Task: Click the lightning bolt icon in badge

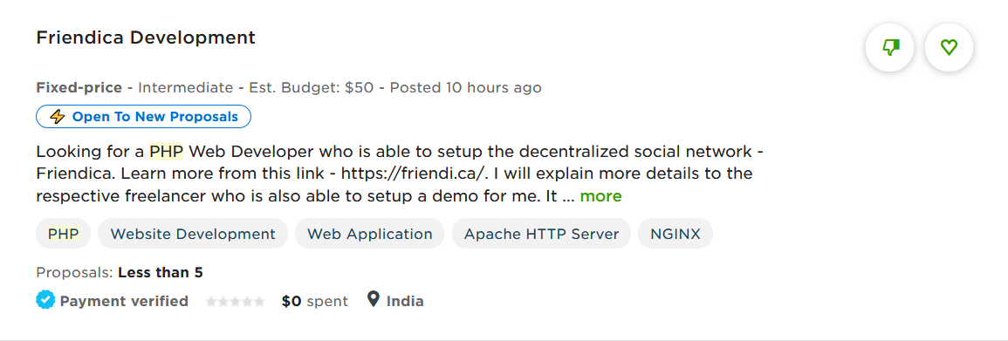Action: point(58,117)
